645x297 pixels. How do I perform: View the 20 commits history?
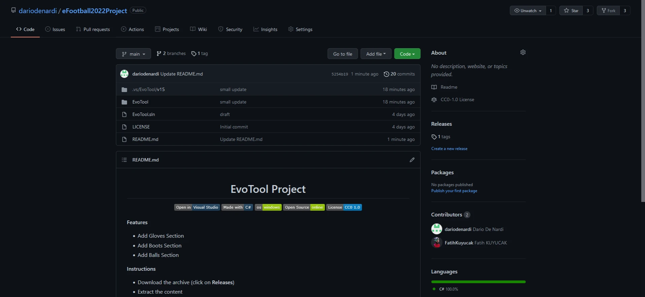pos(399,74)
